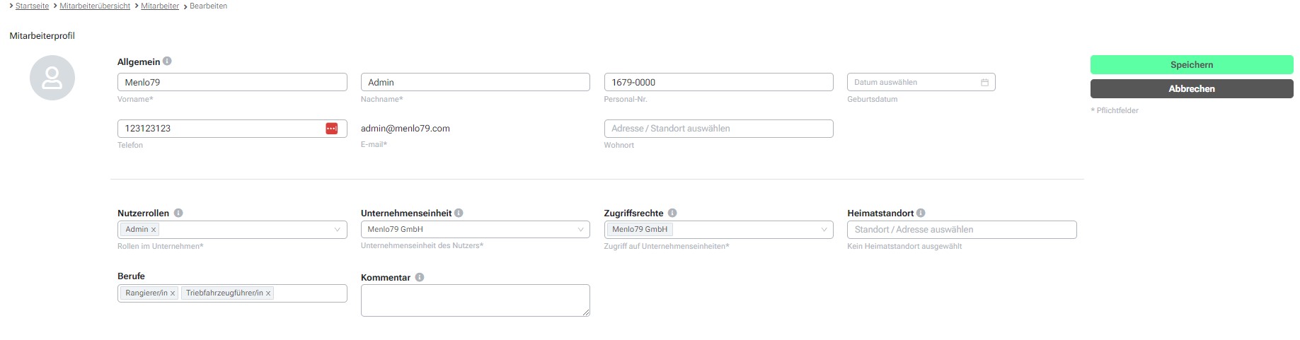This screenshot has height=340, width=1300.
Task: Click the Unternehmenseinheit info icon
Action: 459,213
